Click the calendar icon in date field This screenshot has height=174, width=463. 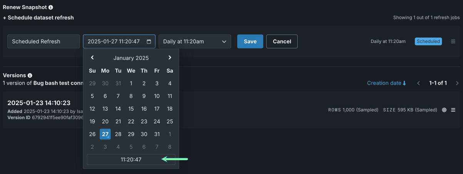[149, 42]
